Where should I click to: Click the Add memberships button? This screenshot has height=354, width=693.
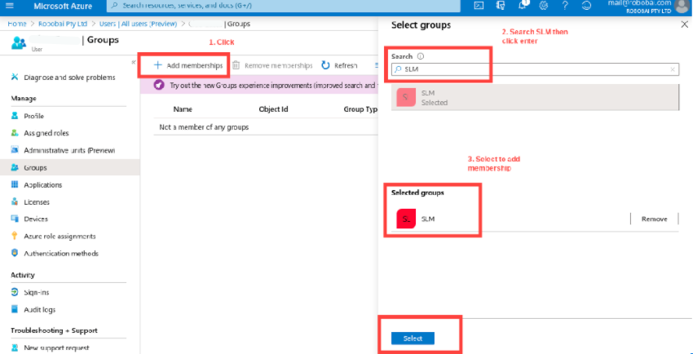click(x=188, y=65)
